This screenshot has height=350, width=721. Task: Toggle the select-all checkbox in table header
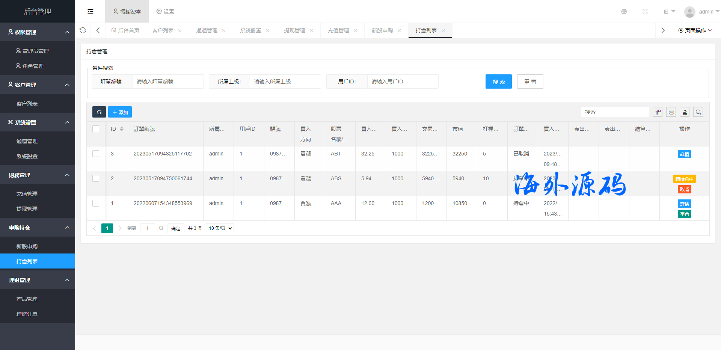coord(96,129)
